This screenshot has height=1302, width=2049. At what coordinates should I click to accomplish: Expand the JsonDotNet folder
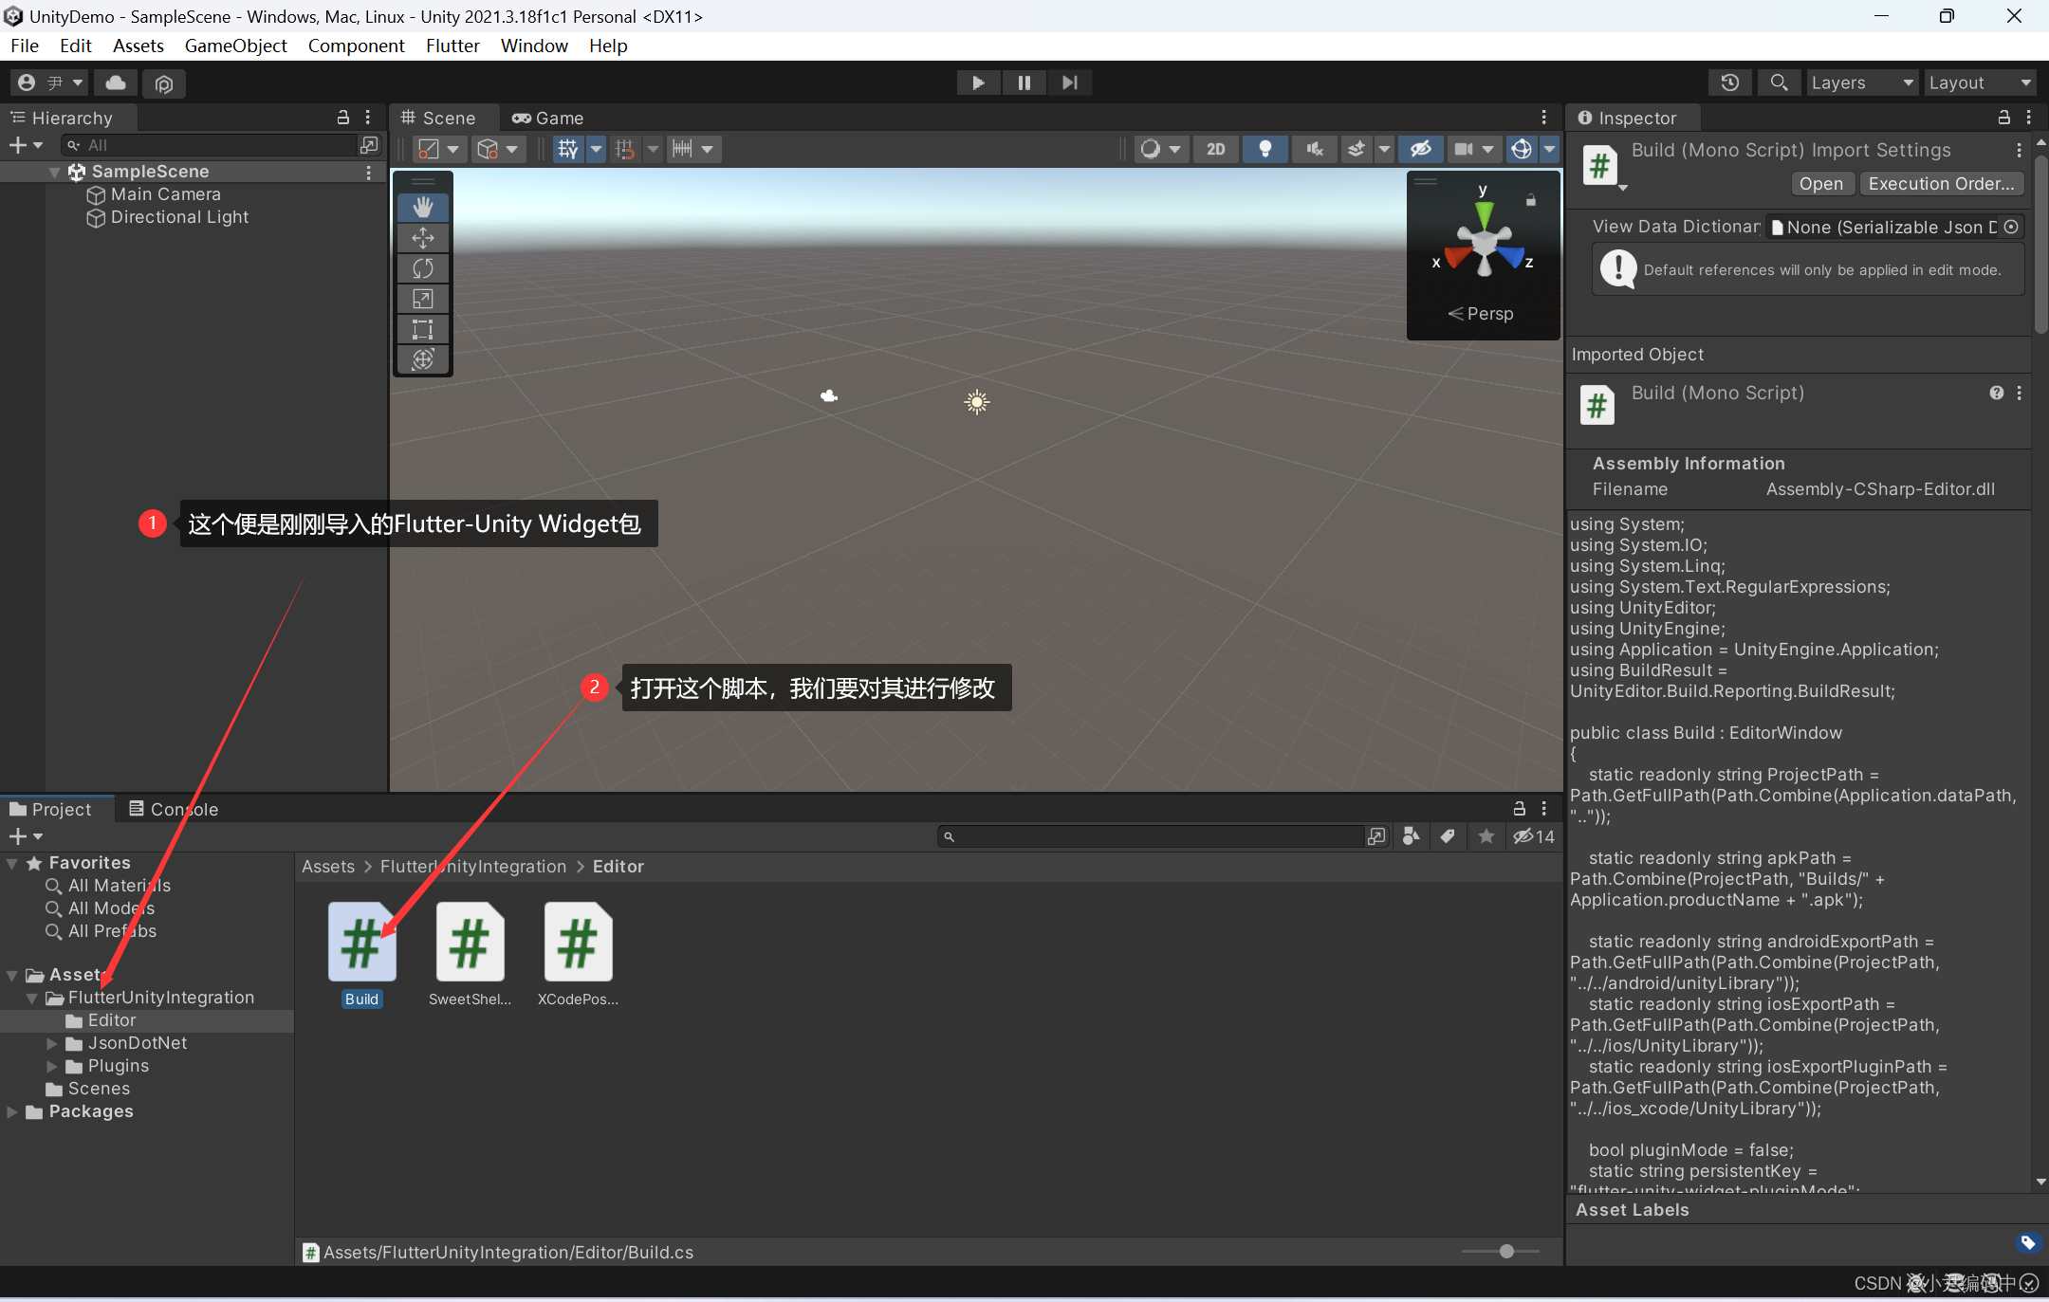pyautogui.click(x=53, y=1043)
